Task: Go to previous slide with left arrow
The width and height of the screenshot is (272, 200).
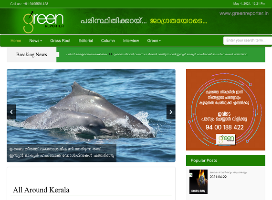Action: [x=11, y=112]
